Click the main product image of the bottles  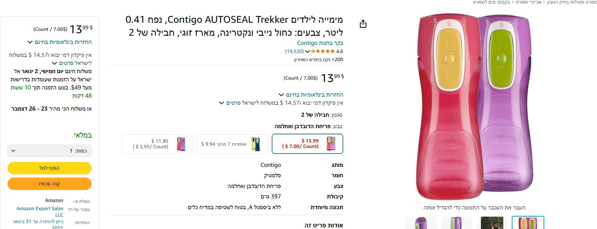474,107
